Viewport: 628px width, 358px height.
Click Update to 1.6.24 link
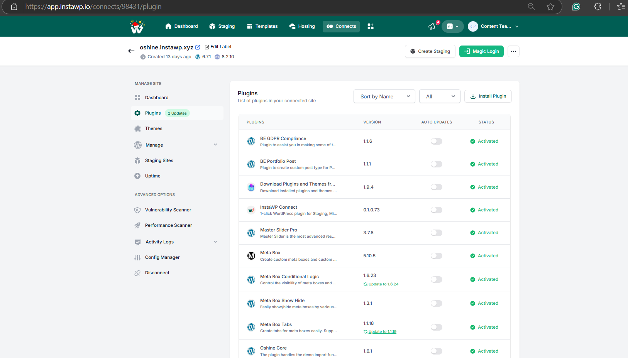click(383, 284)
